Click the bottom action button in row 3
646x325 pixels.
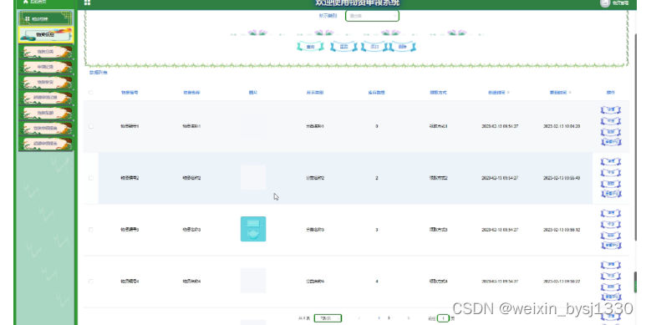pos(611,245)
